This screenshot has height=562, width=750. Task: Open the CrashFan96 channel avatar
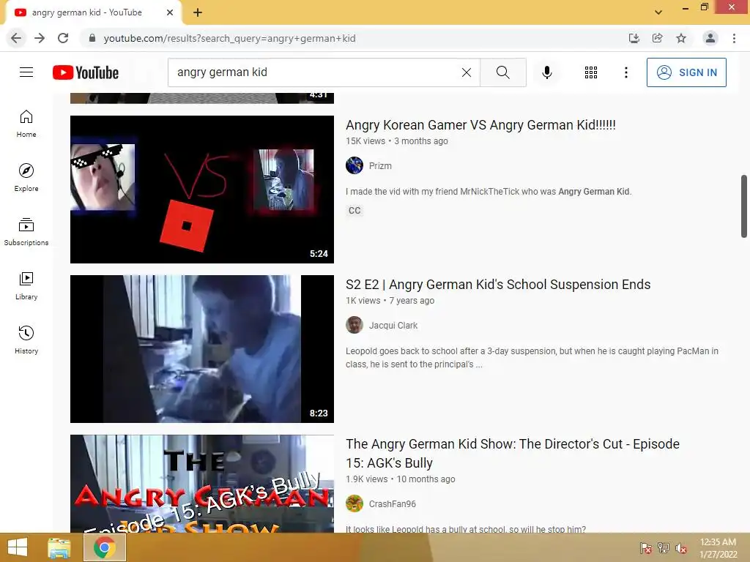coord(354,503)
